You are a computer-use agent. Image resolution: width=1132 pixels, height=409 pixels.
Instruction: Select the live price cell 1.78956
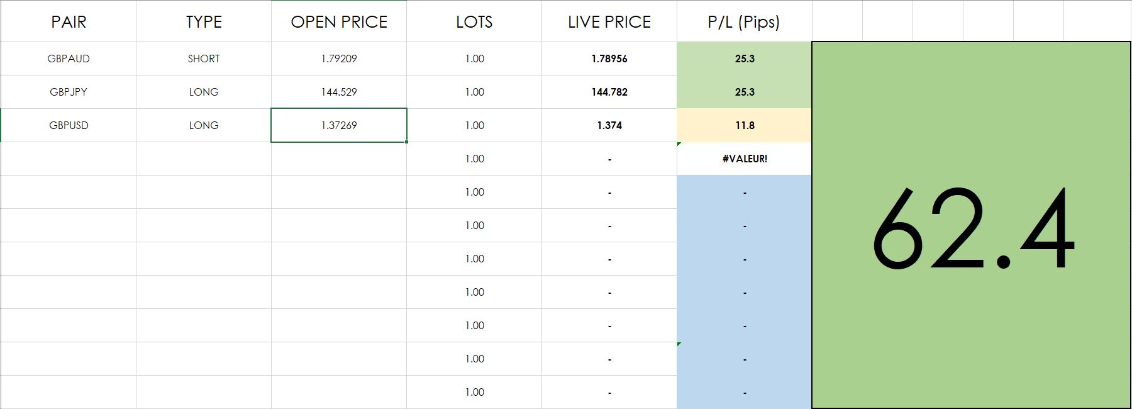609,59
